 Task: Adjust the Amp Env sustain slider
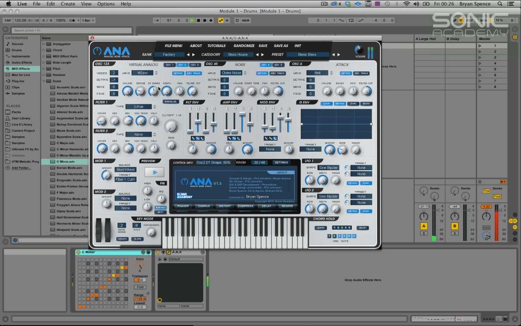242,115
